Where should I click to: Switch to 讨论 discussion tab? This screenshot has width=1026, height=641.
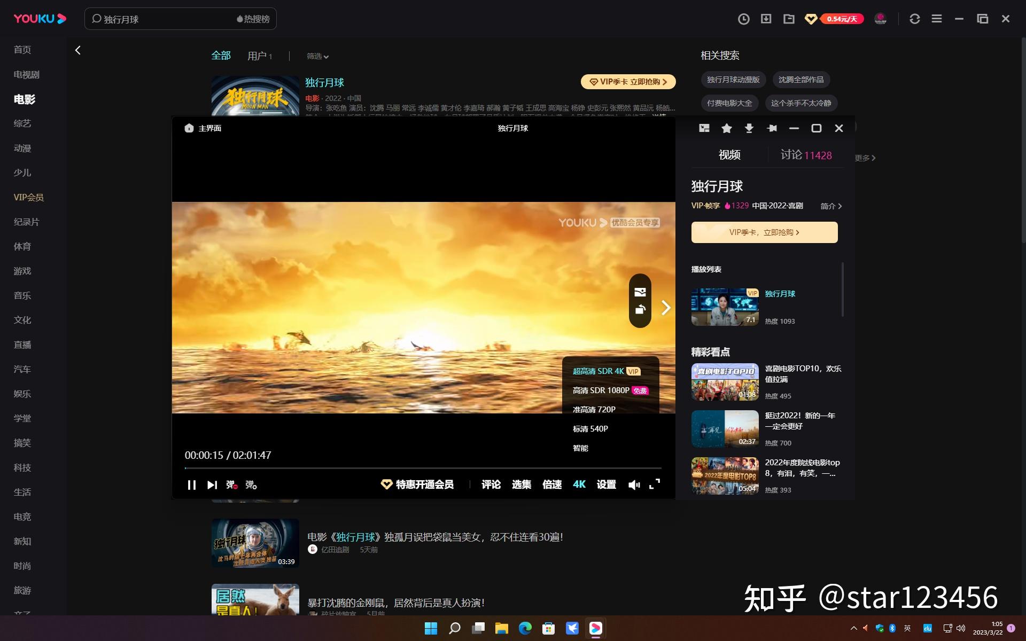point(806,155)
